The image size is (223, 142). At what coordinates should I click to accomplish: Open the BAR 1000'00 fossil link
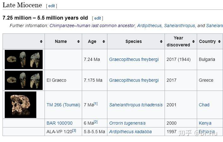pos(59,123)
